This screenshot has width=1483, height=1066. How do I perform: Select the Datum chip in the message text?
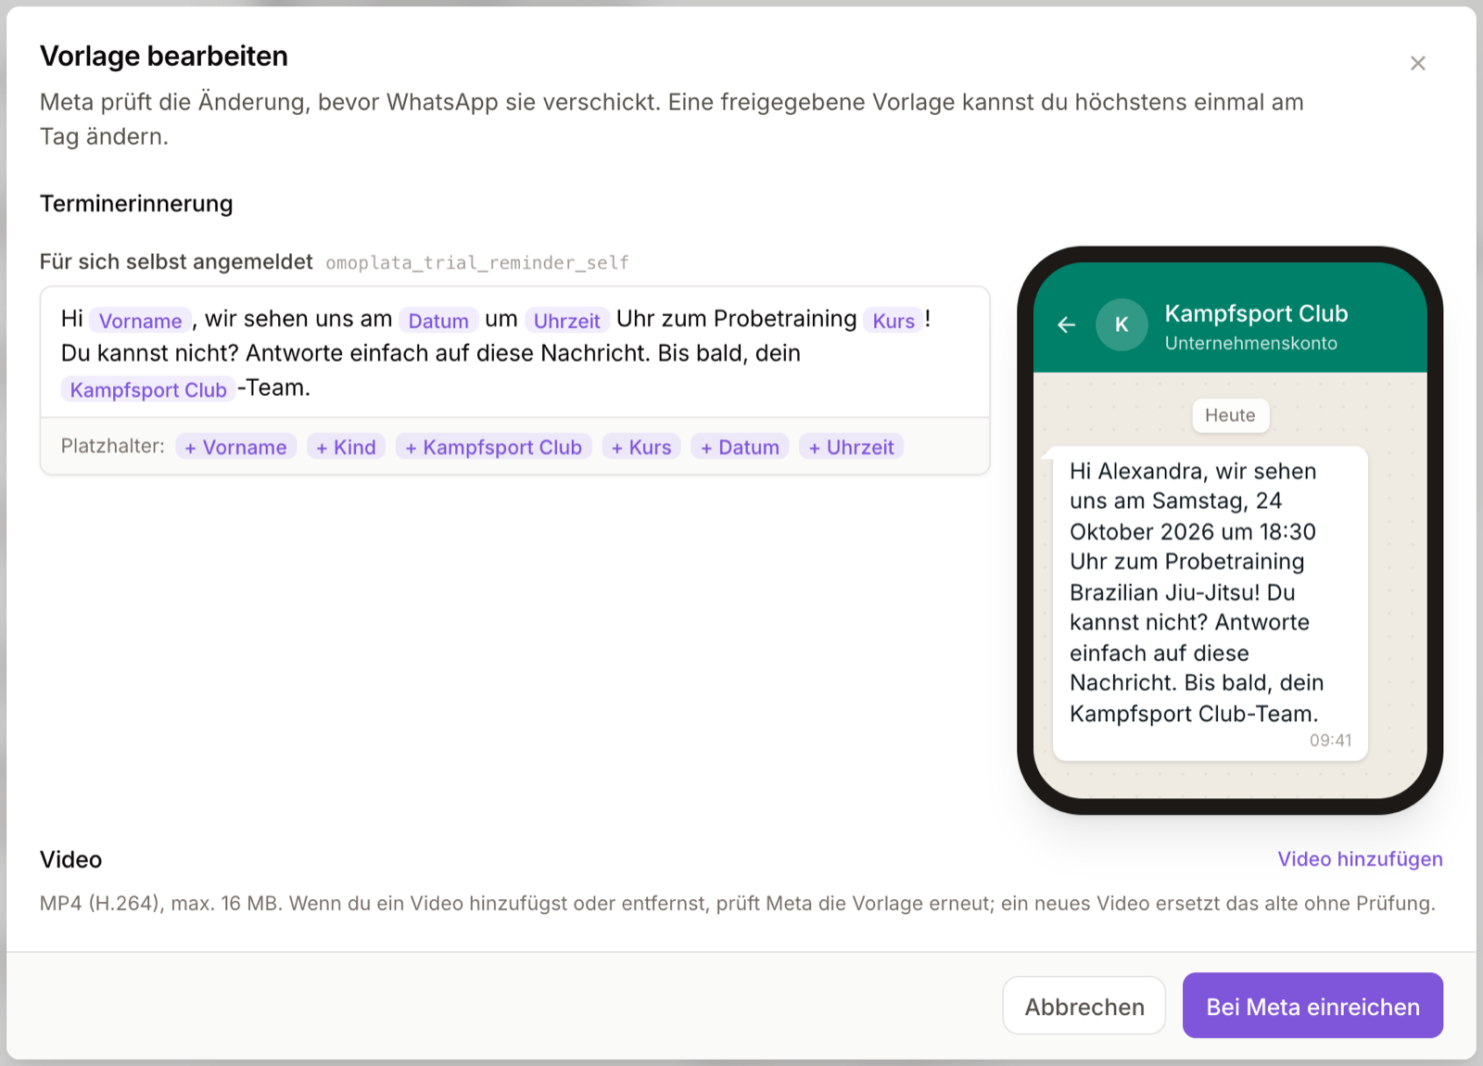(438, 321)
